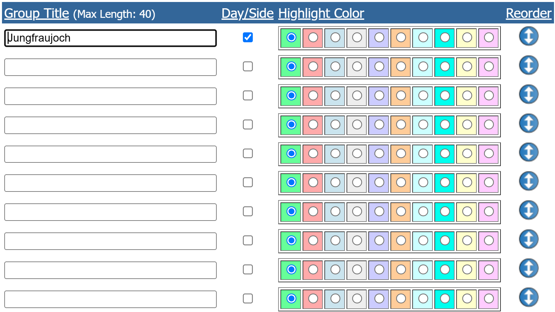Click the empty group title field in second row
The width and height of the screenshot is (555, 312).
pos(110,67)
